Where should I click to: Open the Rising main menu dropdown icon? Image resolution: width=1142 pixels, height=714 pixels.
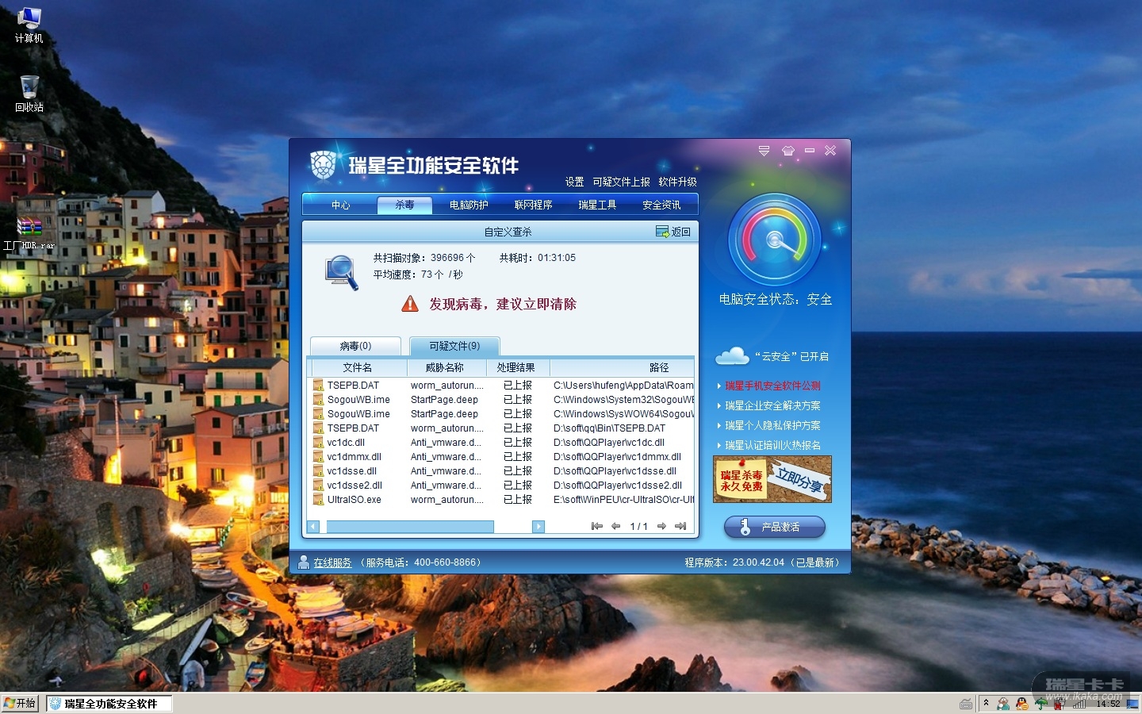click(764, 151)
